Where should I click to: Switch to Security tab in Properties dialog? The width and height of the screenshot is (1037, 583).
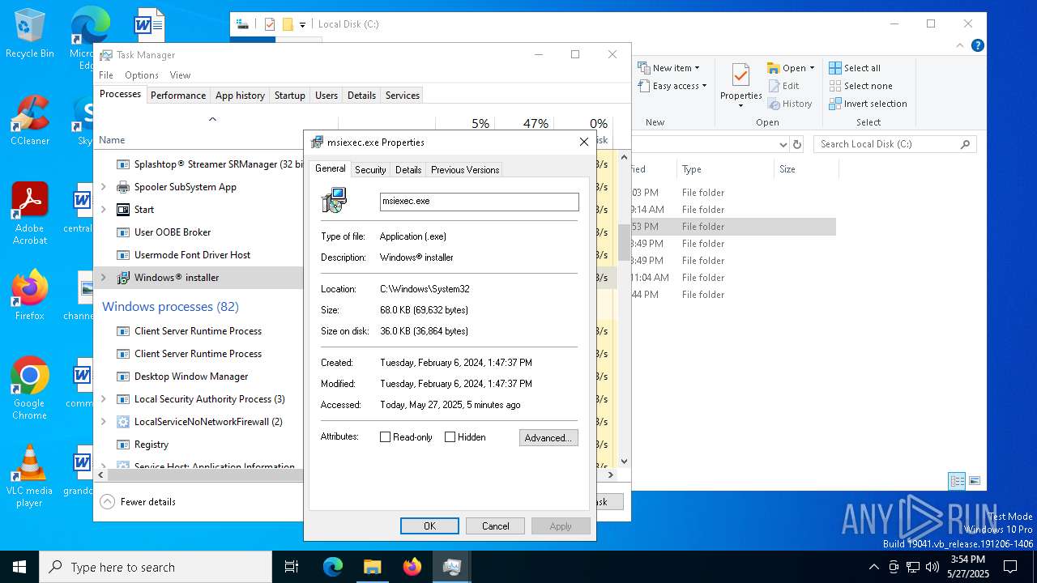click(370, 170)
